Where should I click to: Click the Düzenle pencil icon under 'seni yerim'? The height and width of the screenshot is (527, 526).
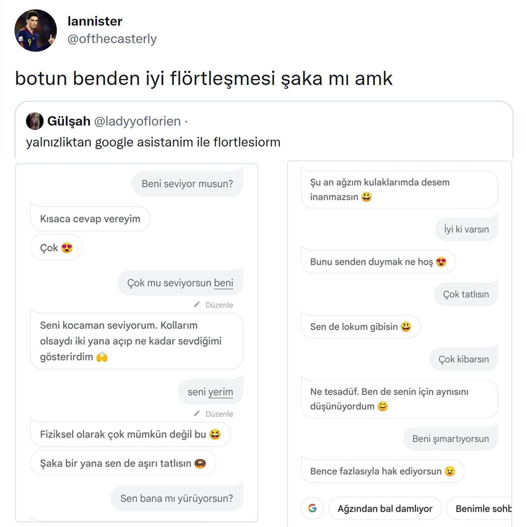pos(197,414)
